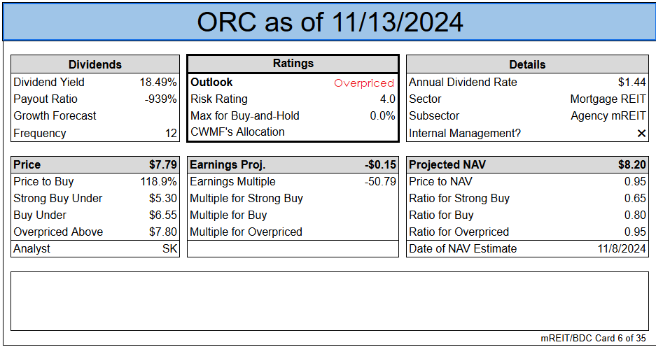Click the Ratings section header
This screenshot has height=347, width=656.
[x=293, y=64]
